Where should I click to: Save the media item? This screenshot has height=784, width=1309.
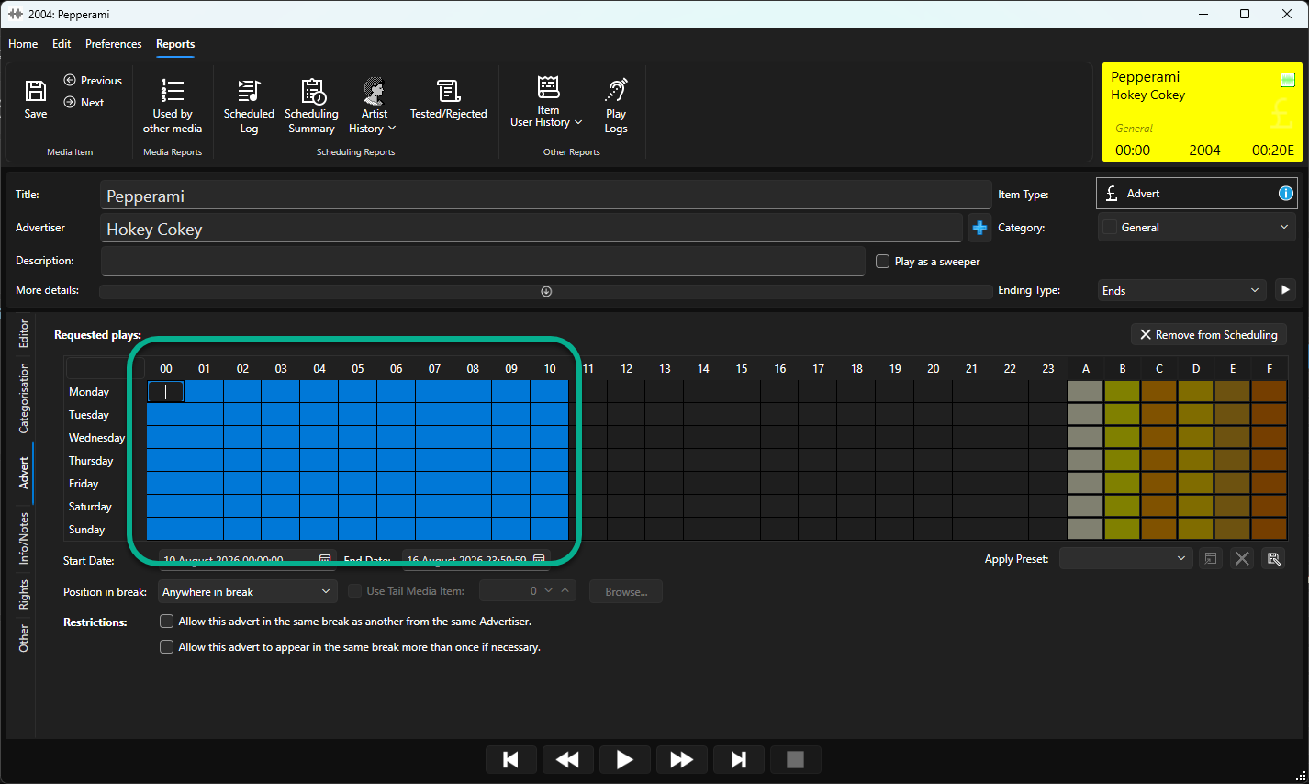tap(35, 99)
